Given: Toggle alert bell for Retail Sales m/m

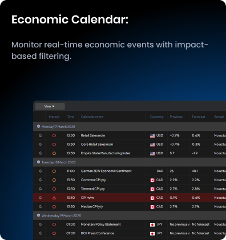Looking at the screenshot, I should (x=40, y=135).
